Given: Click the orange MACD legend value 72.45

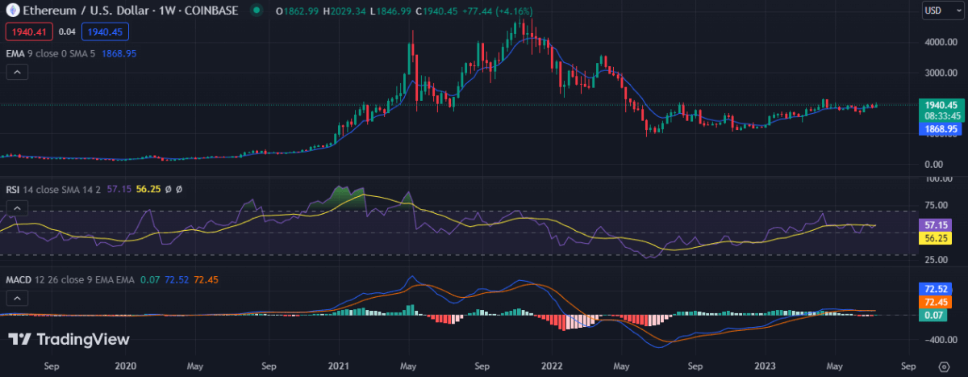Looking at the screenshot, I should click(205, 280).
